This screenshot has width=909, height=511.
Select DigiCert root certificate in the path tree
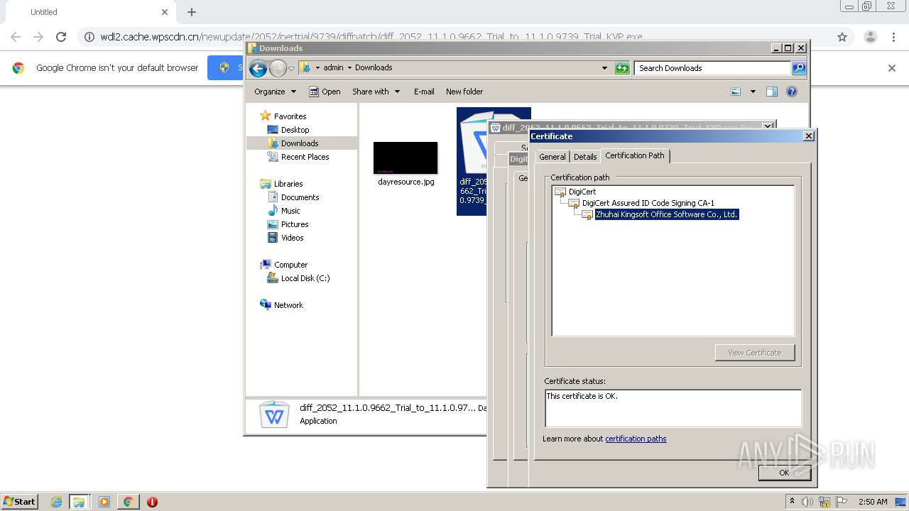pyautogui.click(x=582, y=192)
